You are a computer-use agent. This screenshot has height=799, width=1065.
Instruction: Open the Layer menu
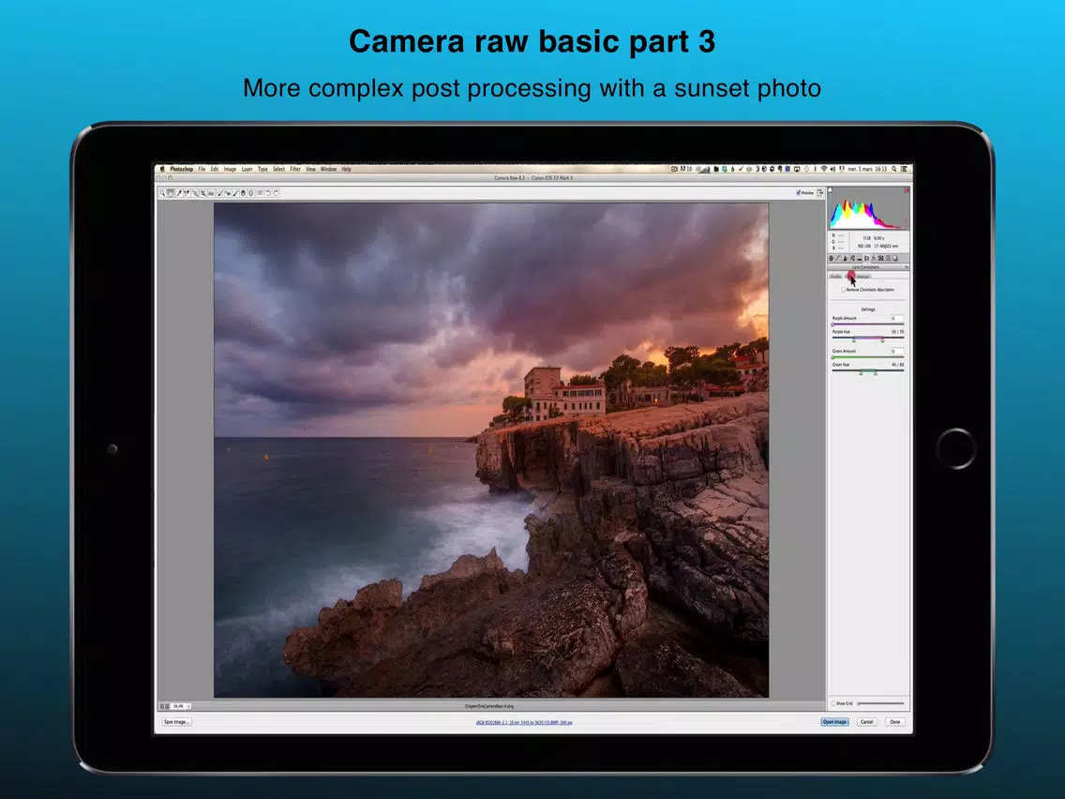(247, 169)
